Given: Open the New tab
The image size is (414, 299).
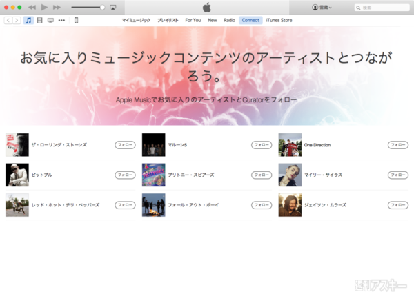Looking at the screenshot, I should point(213,20).
